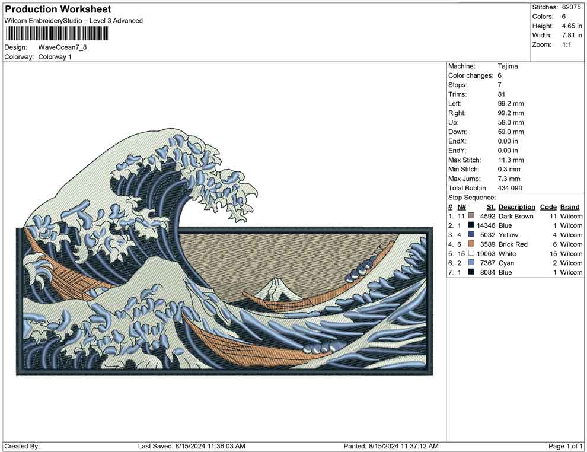587x452 pixels.
Task: Click the Width value '7.81 in'
Action: pos(572,35)
